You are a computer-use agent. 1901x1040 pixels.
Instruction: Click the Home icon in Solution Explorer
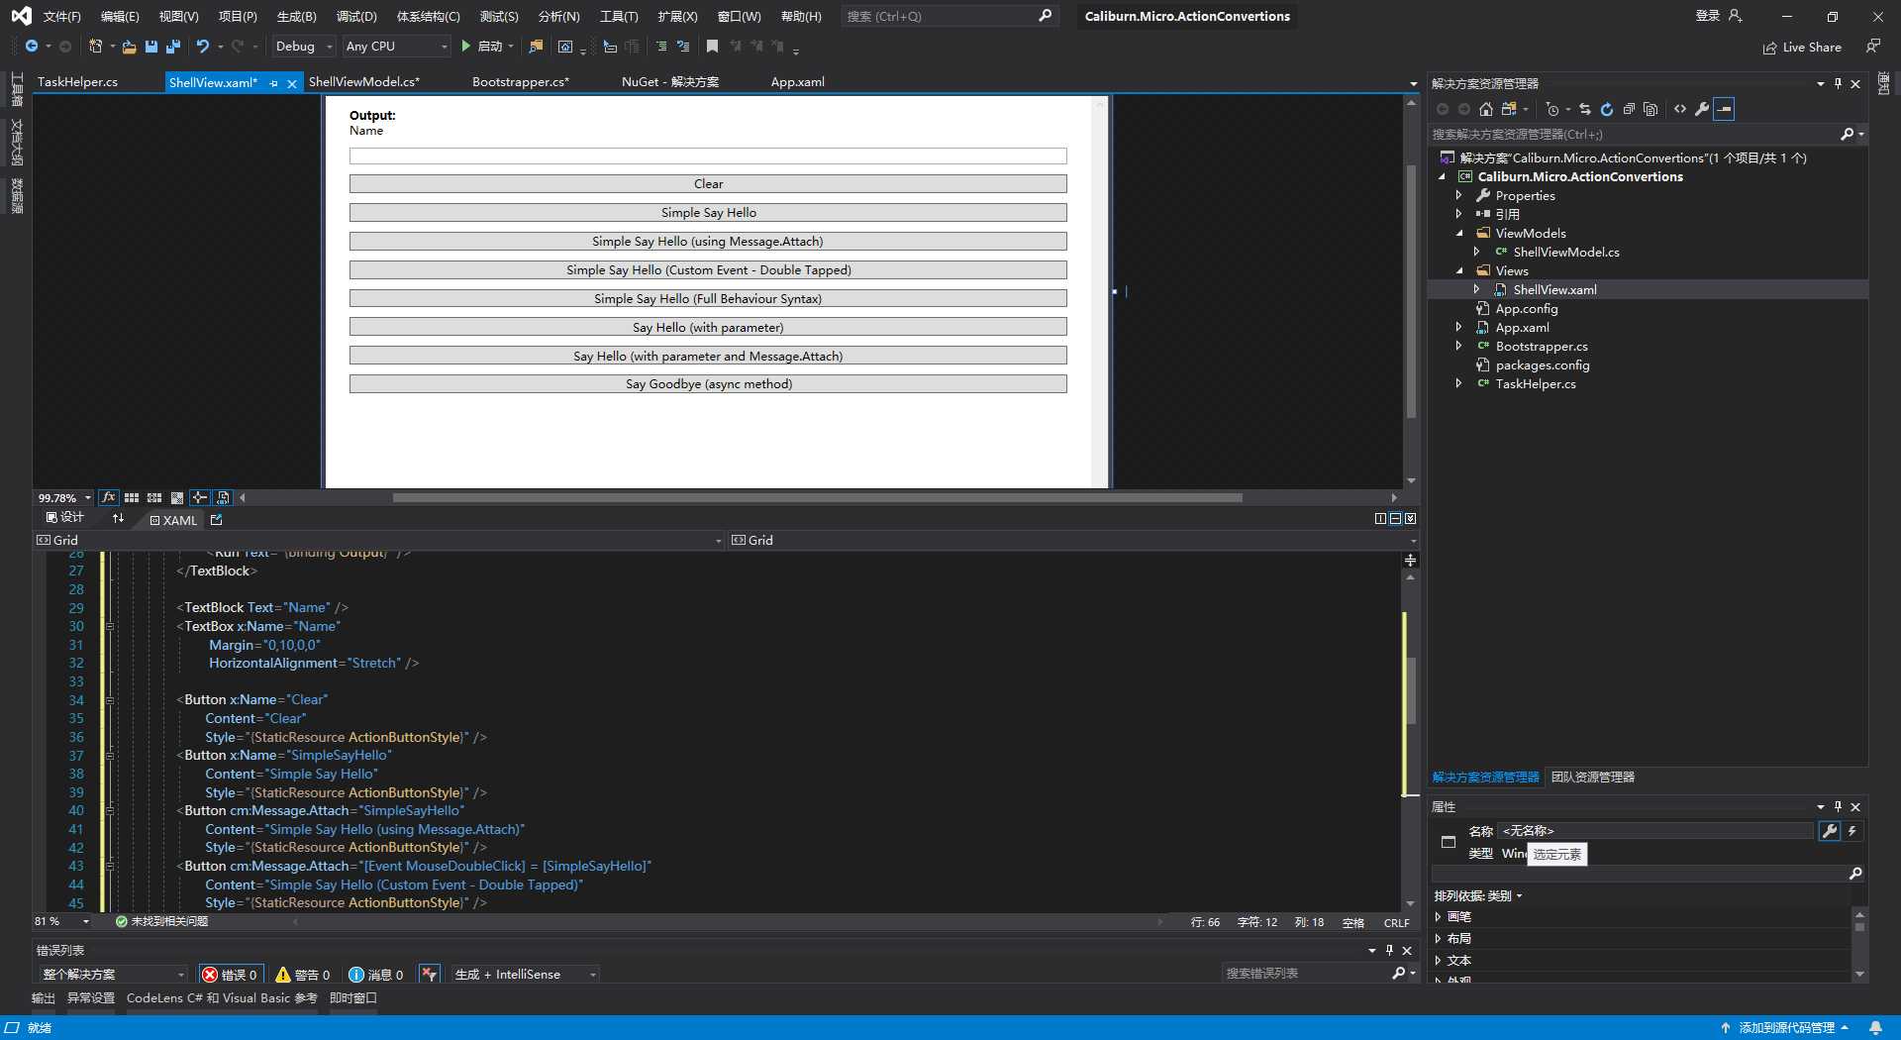1485,109
